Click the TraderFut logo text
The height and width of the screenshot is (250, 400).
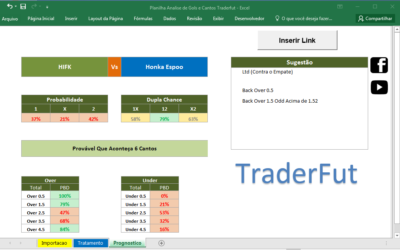296,173
